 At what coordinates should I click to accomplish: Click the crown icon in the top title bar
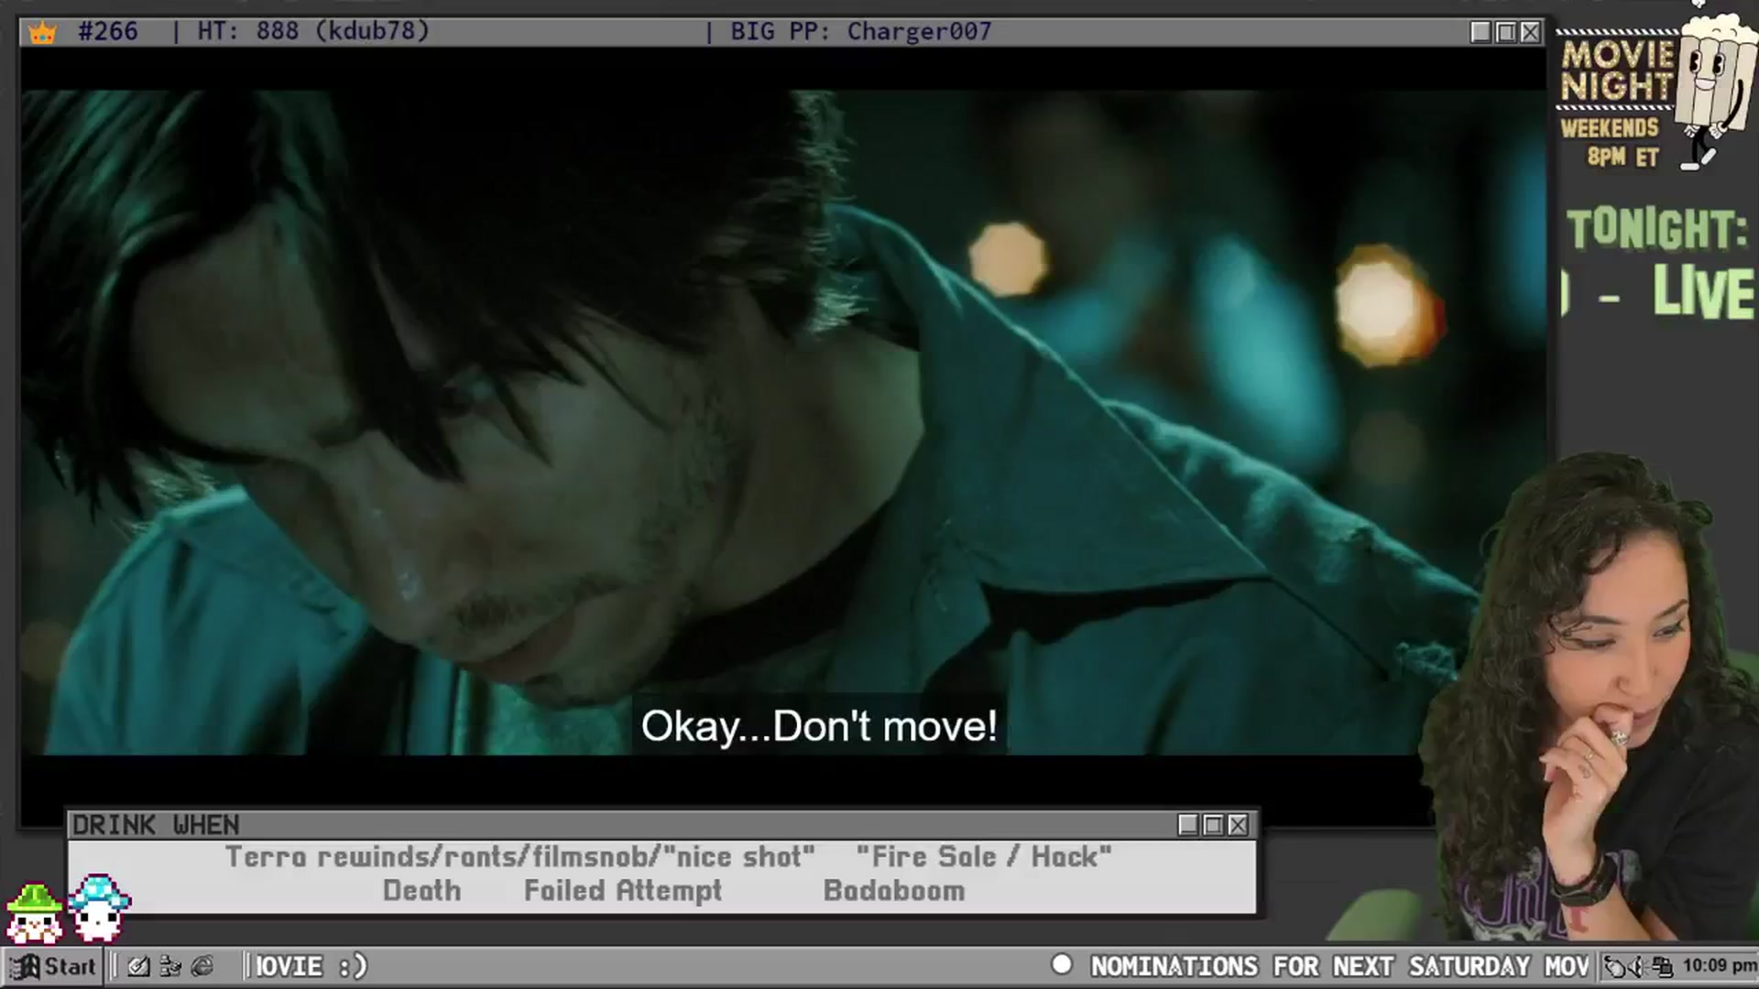coord(42,33)
